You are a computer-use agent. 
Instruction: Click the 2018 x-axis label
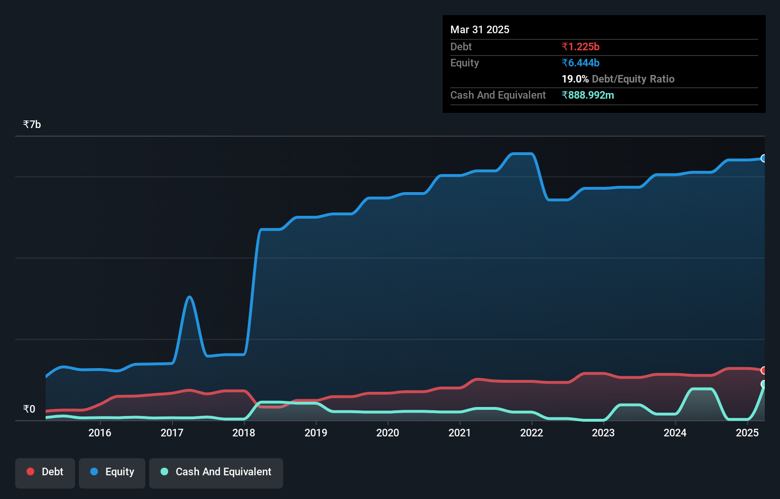pos(244,433)
